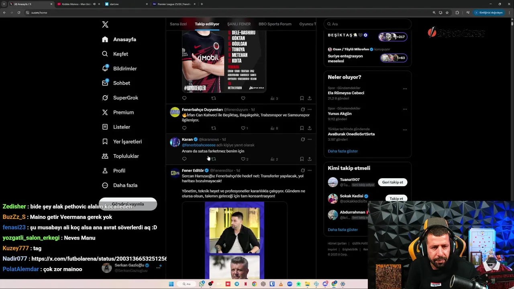Reply to Karan's post

[184, 159]
